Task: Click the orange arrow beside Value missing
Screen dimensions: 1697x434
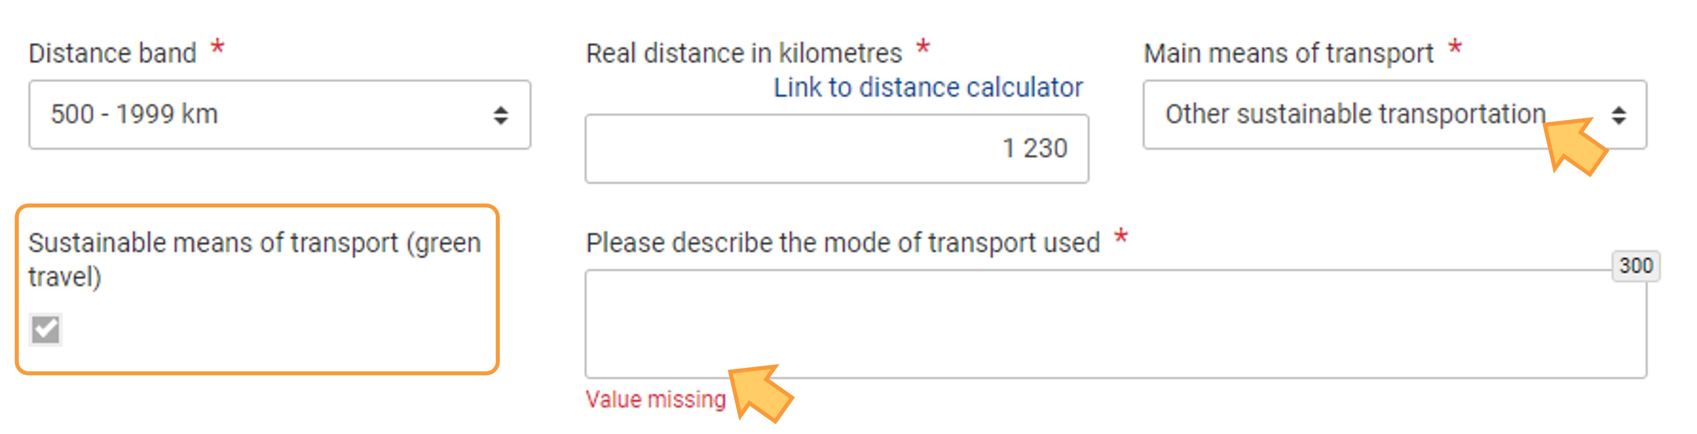Action: tap(760, 393)
